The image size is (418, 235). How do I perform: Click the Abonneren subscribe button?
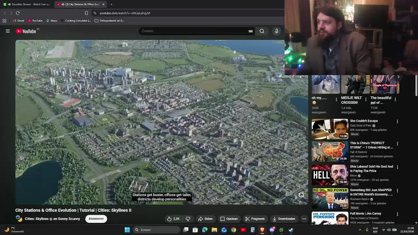pyautogui.click(x=96, y=219)
